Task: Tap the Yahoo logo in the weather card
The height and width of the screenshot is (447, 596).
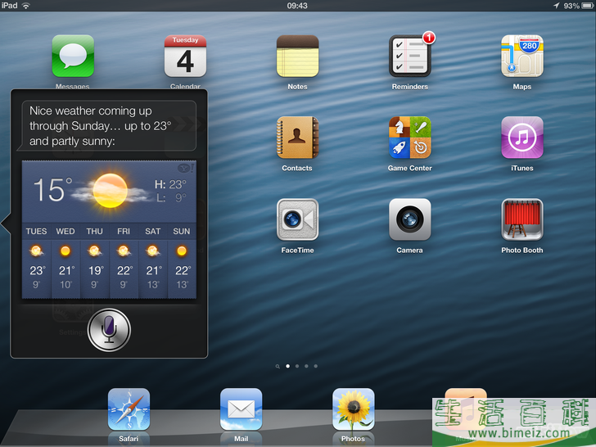Action: click(x=186, y=168)
